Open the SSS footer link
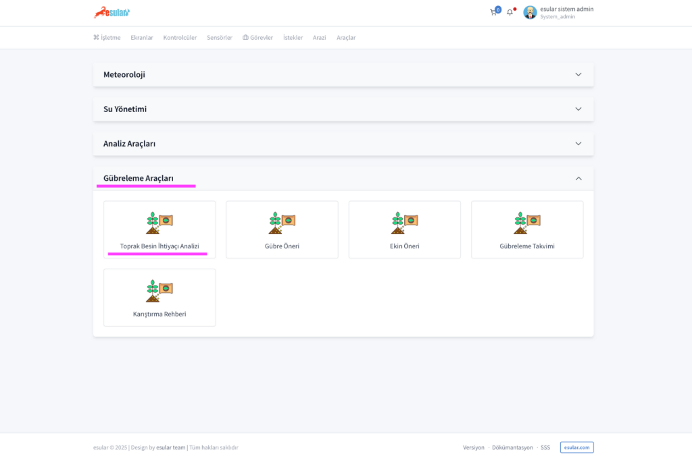The width and height of the screenshot is (692, 461). tap(545, 448)
